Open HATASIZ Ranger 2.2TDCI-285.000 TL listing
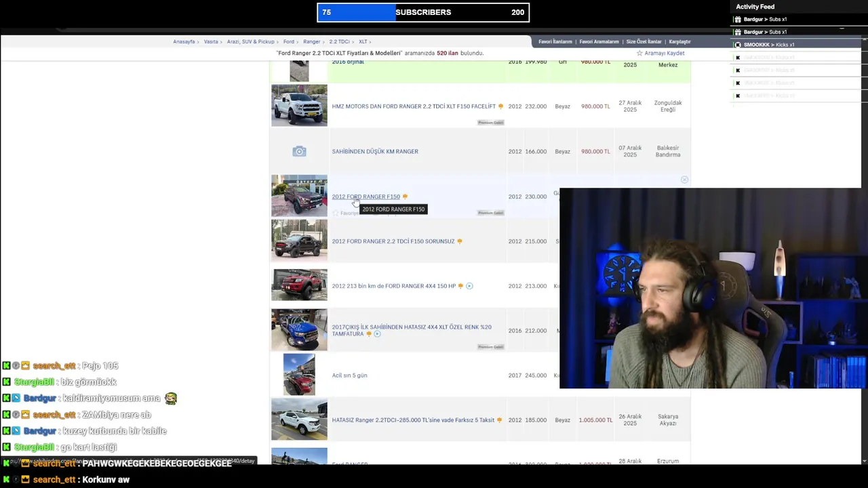Viewport: 868px width, 488px height. (x=413, y=420)
